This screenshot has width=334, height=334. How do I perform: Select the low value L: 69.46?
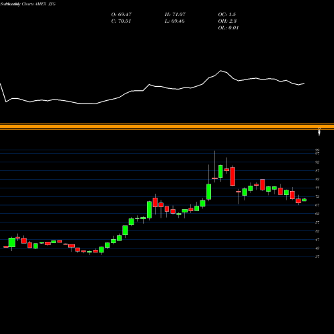(x=174, y=21)
